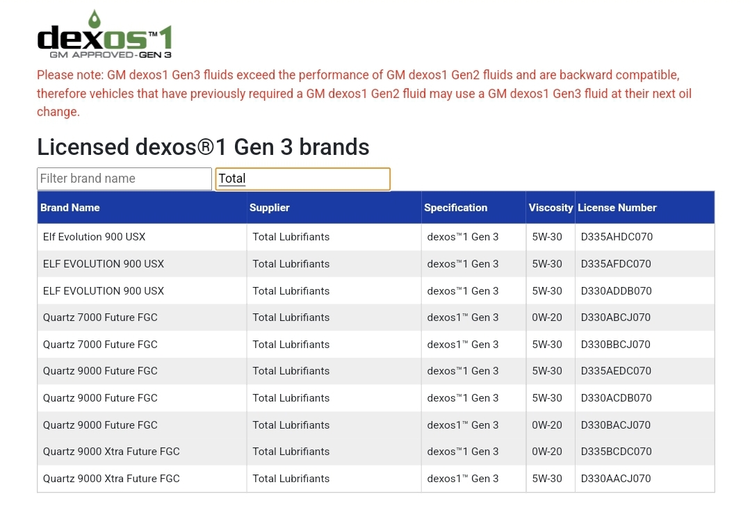The image size is (750, 519).
Task: Select license number D335AFDC070
Action: 616,264
